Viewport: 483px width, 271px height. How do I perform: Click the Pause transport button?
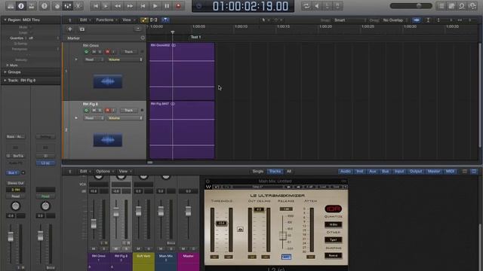[167, 6]
